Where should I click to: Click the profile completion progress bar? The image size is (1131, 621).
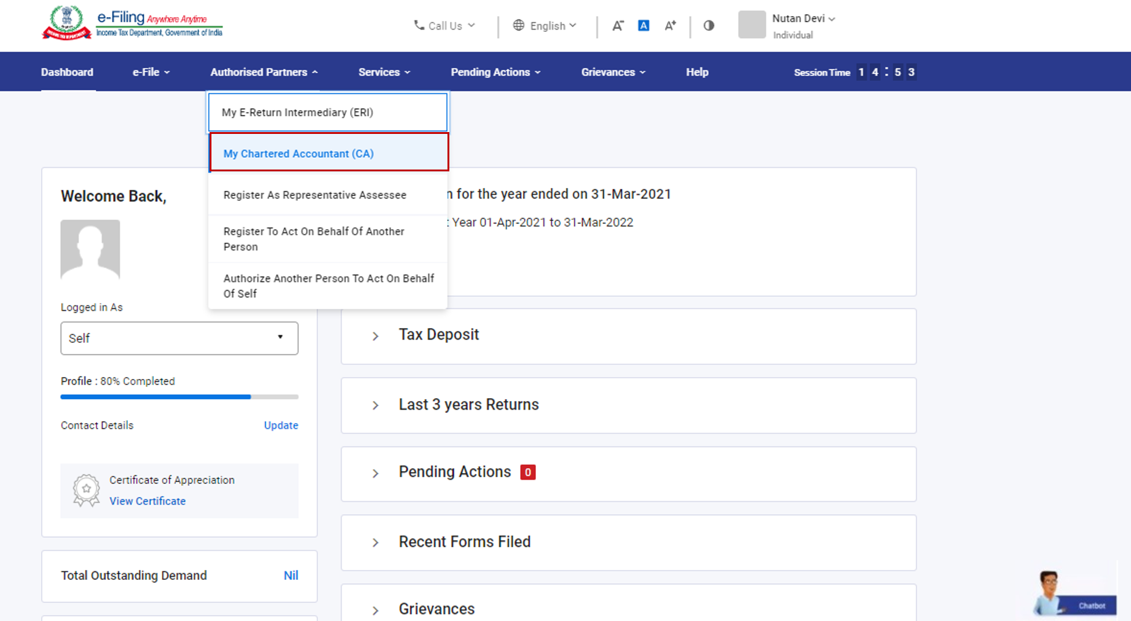[179, 397]
